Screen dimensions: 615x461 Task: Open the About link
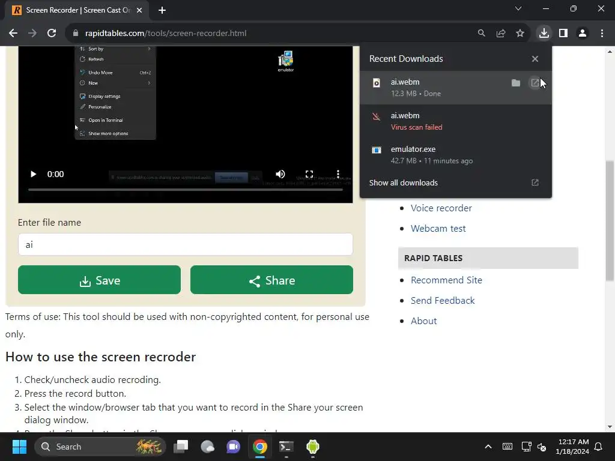click(x=423, y=321)
